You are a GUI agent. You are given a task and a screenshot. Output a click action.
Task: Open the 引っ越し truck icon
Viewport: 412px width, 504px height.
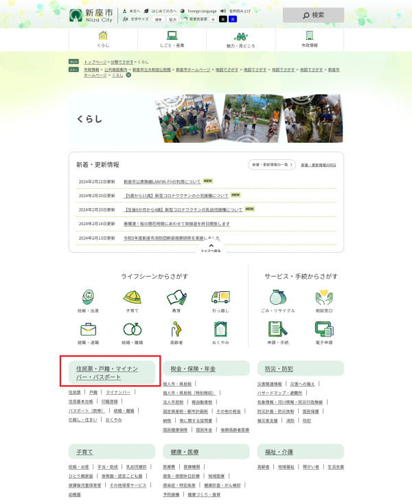pyautogui.click(x=220, y=297)
